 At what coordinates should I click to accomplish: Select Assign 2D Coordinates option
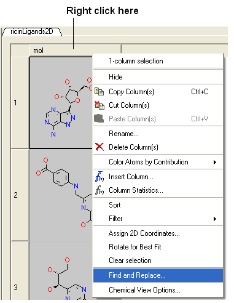[158, 233]
